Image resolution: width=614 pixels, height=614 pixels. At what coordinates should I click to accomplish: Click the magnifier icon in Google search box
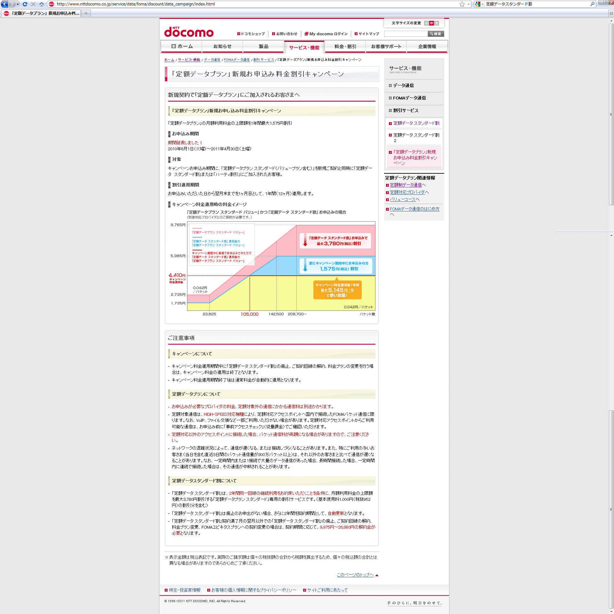(592, 4)
